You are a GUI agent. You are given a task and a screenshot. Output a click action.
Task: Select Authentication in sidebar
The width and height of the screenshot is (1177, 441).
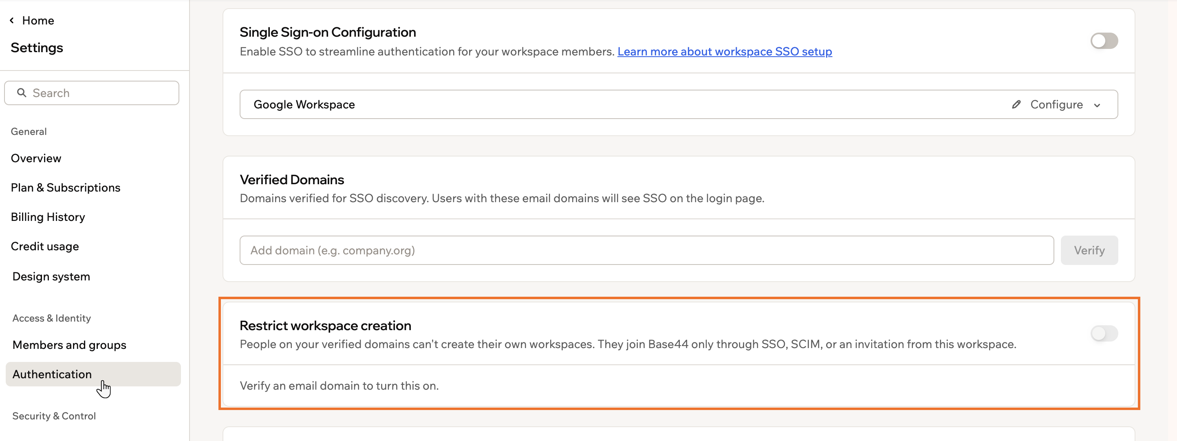(x=93, y=374)
